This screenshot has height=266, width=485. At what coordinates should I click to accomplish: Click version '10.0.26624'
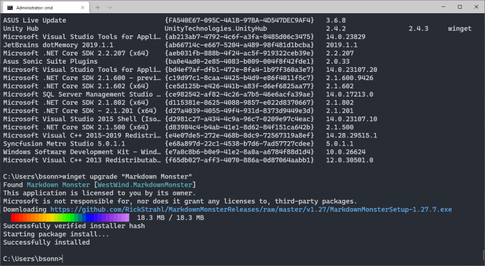click(x=345, y=152)
